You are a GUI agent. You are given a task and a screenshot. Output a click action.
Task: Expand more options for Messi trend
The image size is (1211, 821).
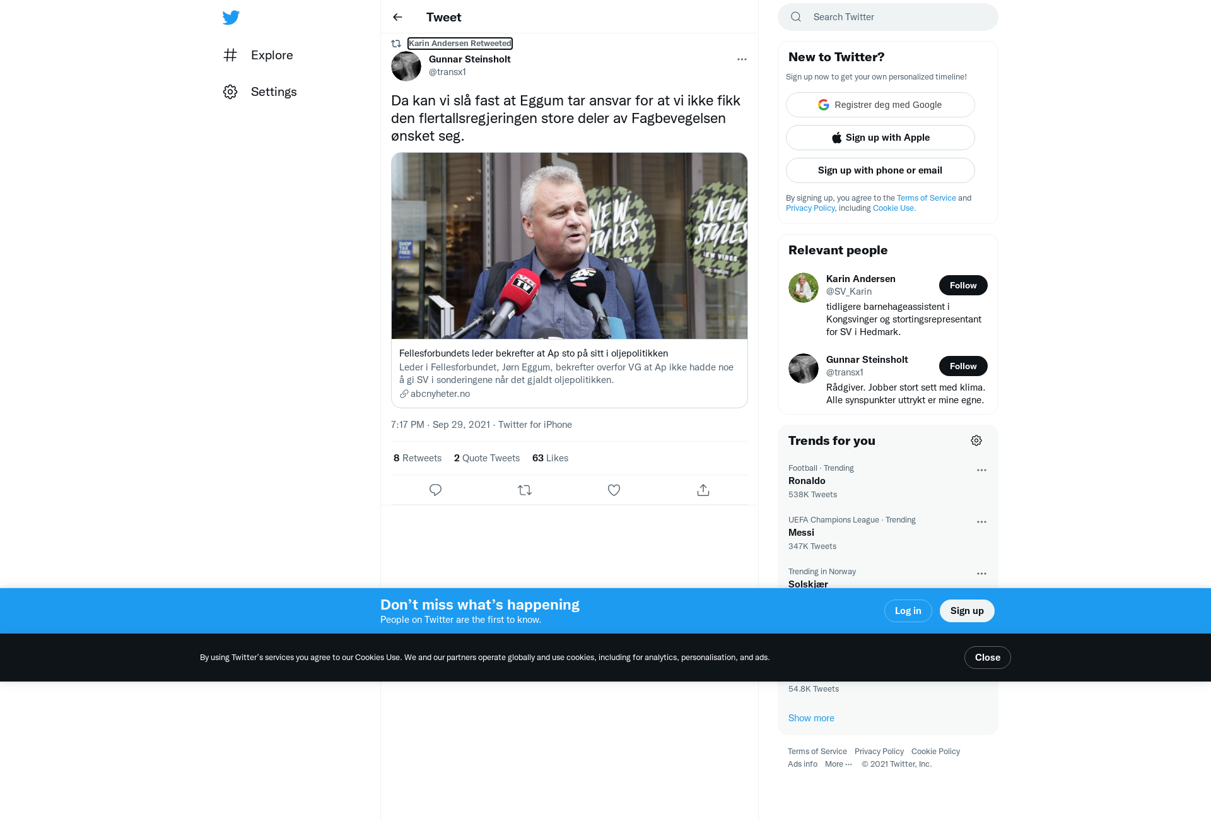click(981, 522)
